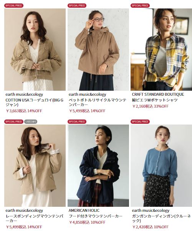Image resolution: width=192 pixels, height=231 pixels.
Task: Click the ￥4,850 10%OFF price
Action: click(x=87, y=222)
